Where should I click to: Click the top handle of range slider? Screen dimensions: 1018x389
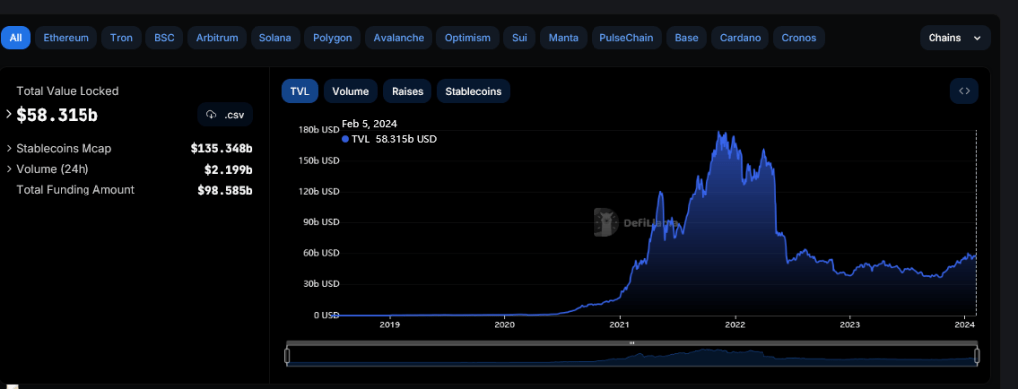631,343
